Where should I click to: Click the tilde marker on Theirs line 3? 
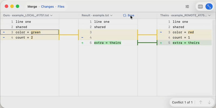pyautogui.click(x=161, y=32)
